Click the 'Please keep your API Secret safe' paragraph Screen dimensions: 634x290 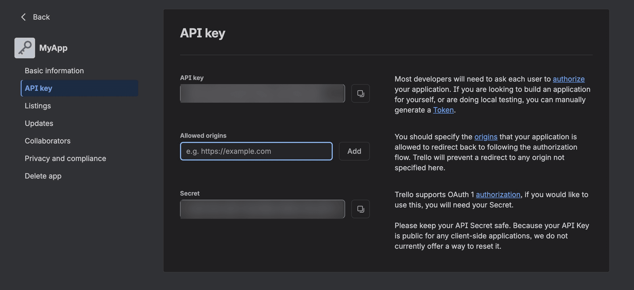[492, 236]
